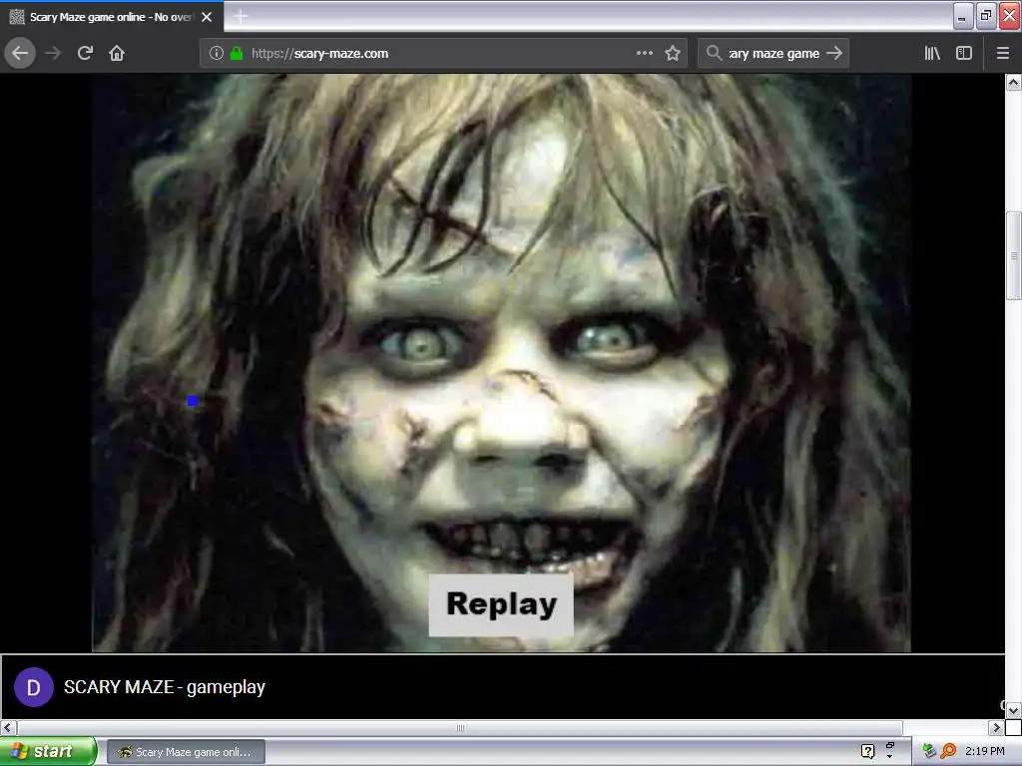The image size is (1022, 766).
Task: Click the tray icon left of the search icon
Action: pos(929,751)
